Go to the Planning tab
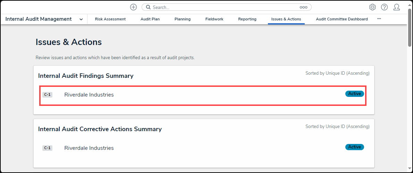Image resolution: width=413 pixels, height=173 pixels. point(182,19)
